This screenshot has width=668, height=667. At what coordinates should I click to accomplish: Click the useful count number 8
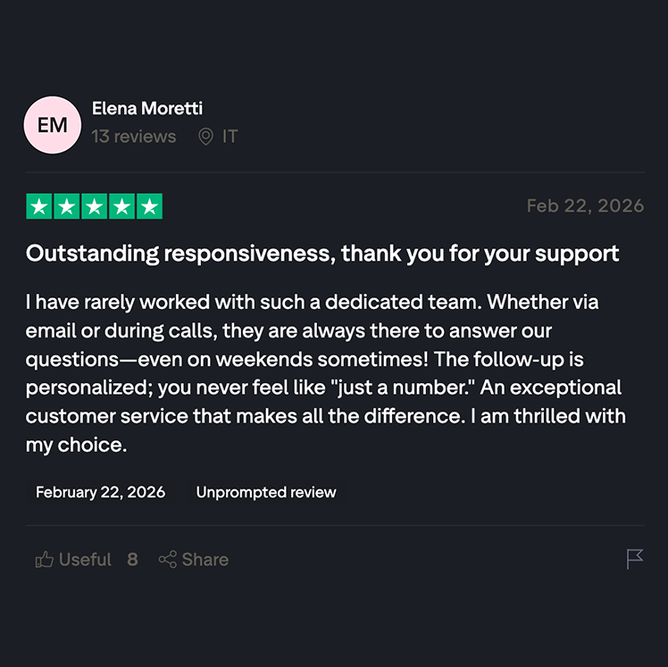click(132, 560)
